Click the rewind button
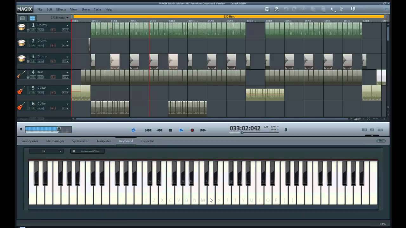Image resolution: width=406 pixels, height=228 pixels. [x=160, y=130]
